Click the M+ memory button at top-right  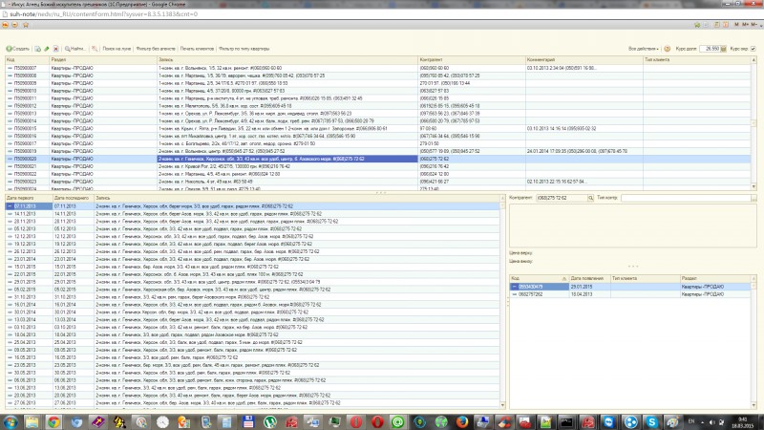(745, 25)
